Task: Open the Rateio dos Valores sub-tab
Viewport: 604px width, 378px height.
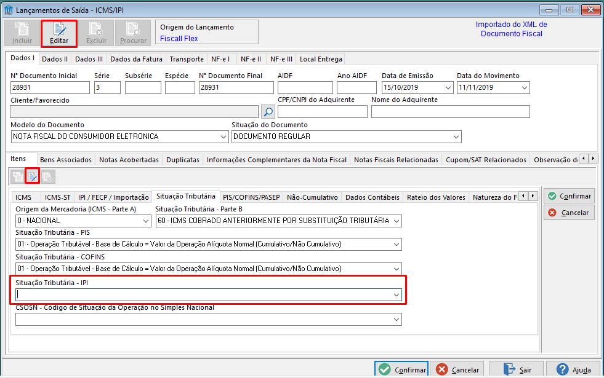Action: [436, 197]
